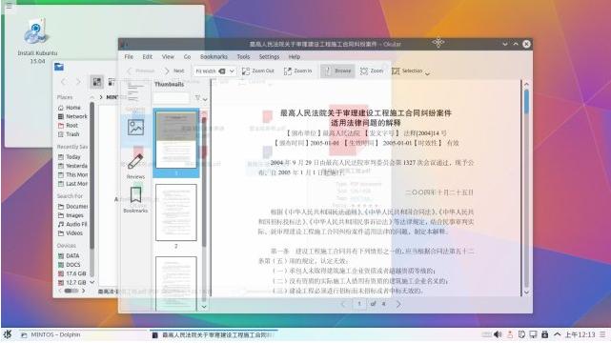Click the current page number field
This screenshot has height=343, width=611.
(x=359, y=304)
